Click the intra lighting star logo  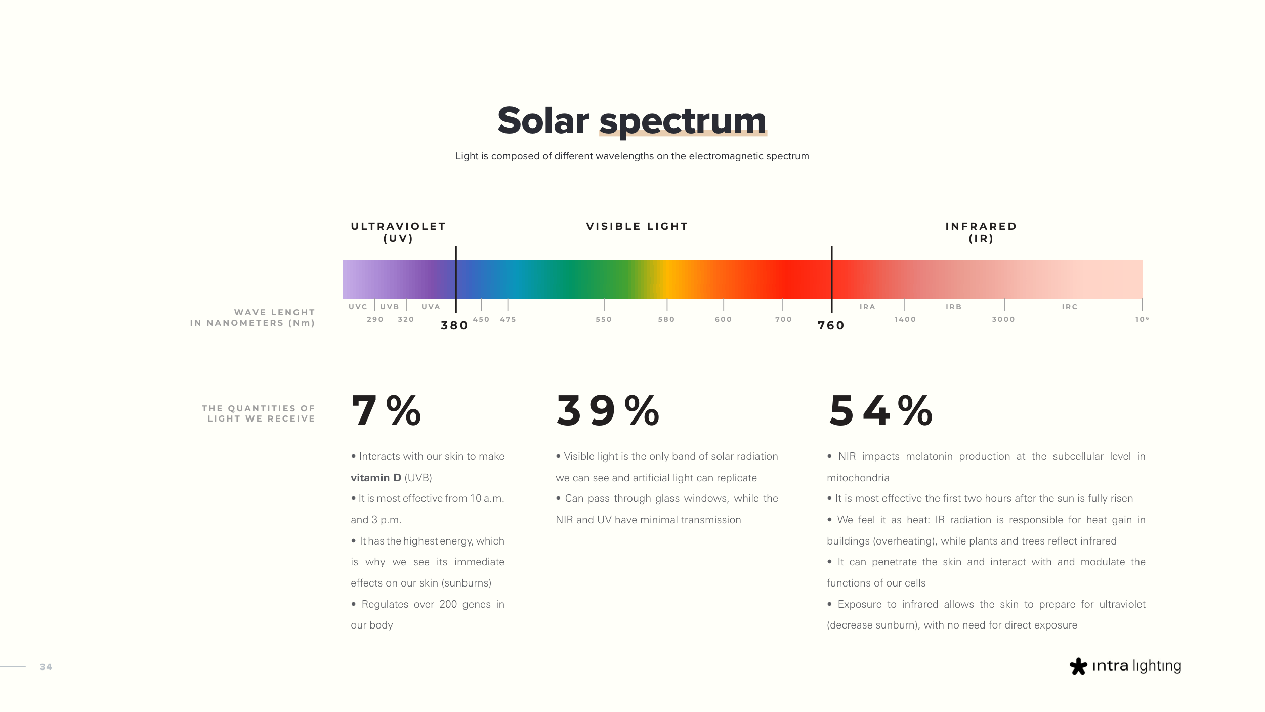[1078, 666]
